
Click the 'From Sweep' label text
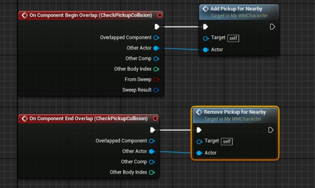[x=138, y=79]
